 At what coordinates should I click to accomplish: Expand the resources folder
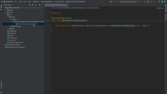coord(10,26)
